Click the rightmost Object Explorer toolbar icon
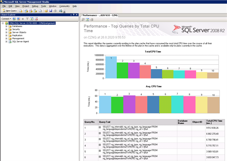The width and height of the screenshot is (227, 161). tap(36, 19)
